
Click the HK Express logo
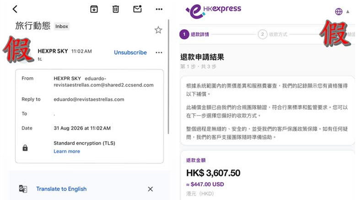coord(213,11)
